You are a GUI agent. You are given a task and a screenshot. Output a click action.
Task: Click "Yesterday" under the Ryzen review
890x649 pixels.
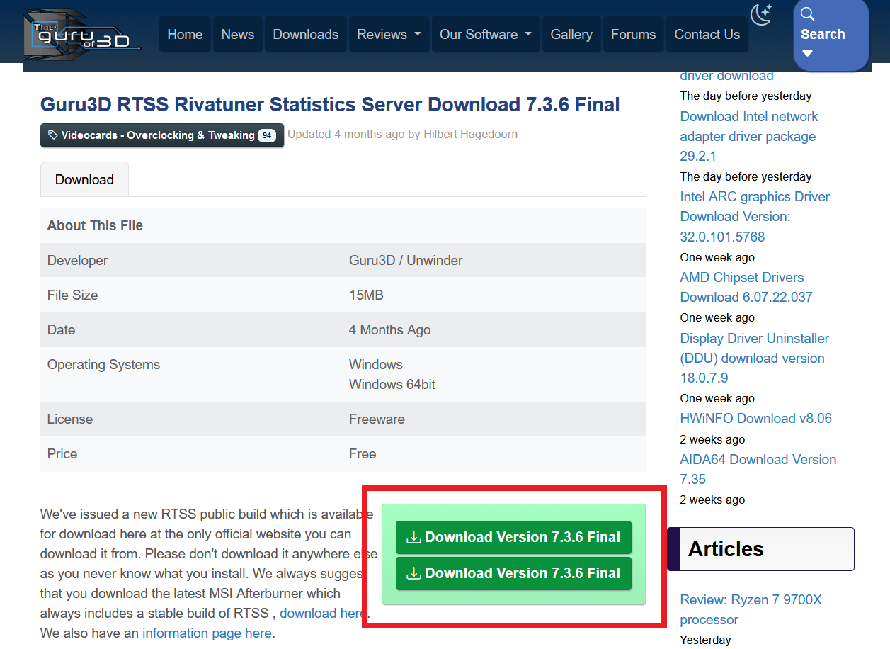point(705,640)
